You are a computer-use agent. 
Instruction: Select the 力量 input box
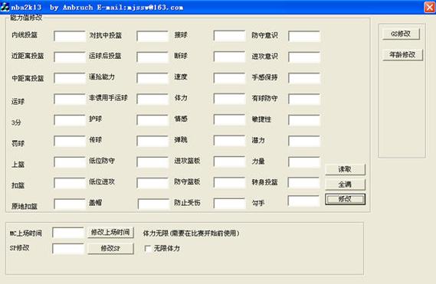pyautogui.click(x=304, y=162)
